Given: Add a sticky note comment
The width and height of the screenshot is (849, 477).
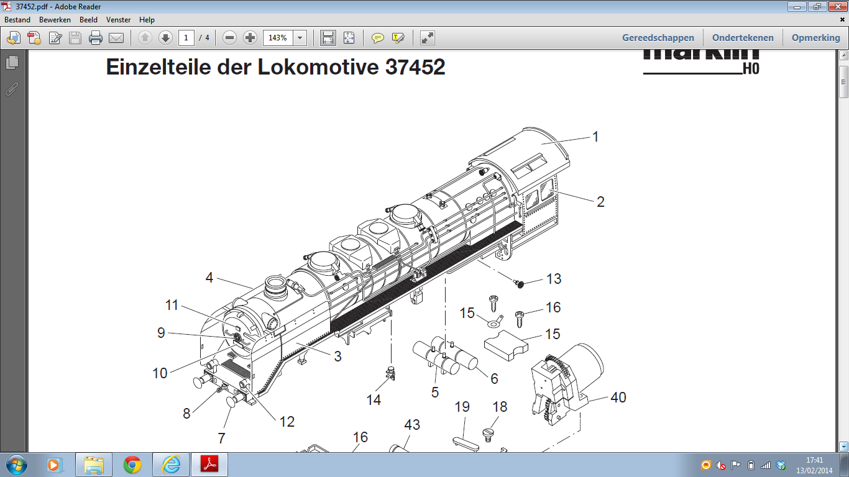Looking at the screenshot, I should (x=377, y=38).
